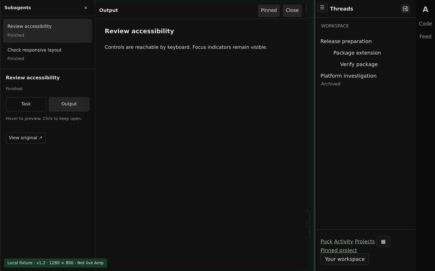Open the Release preparation thread
Screen dimensions: 435x271
pos(346,41)
